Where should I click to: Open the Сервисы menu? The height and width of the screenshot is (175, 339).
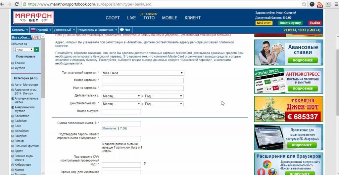pos(20,30)
